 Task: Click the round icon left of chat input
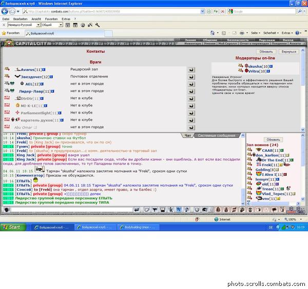[x=7, y=210]
